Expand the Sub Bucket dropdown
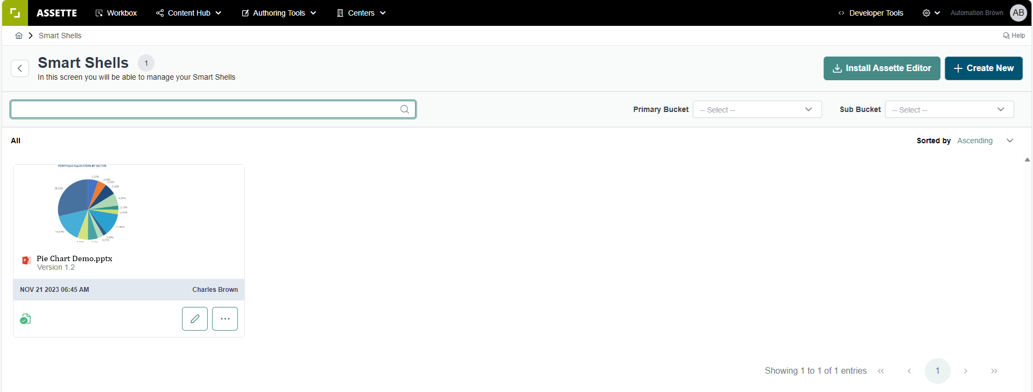This screenshot has width=1033, height=392. tap(948, 109)
